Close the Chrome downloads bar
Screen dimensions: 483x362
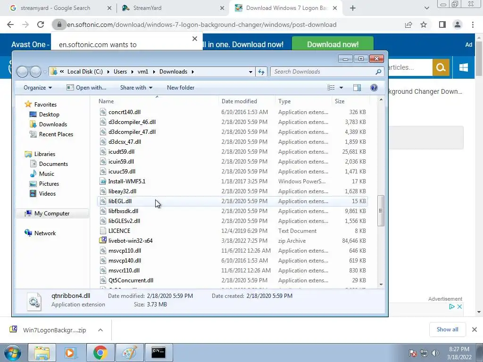(x=475, y=329)
